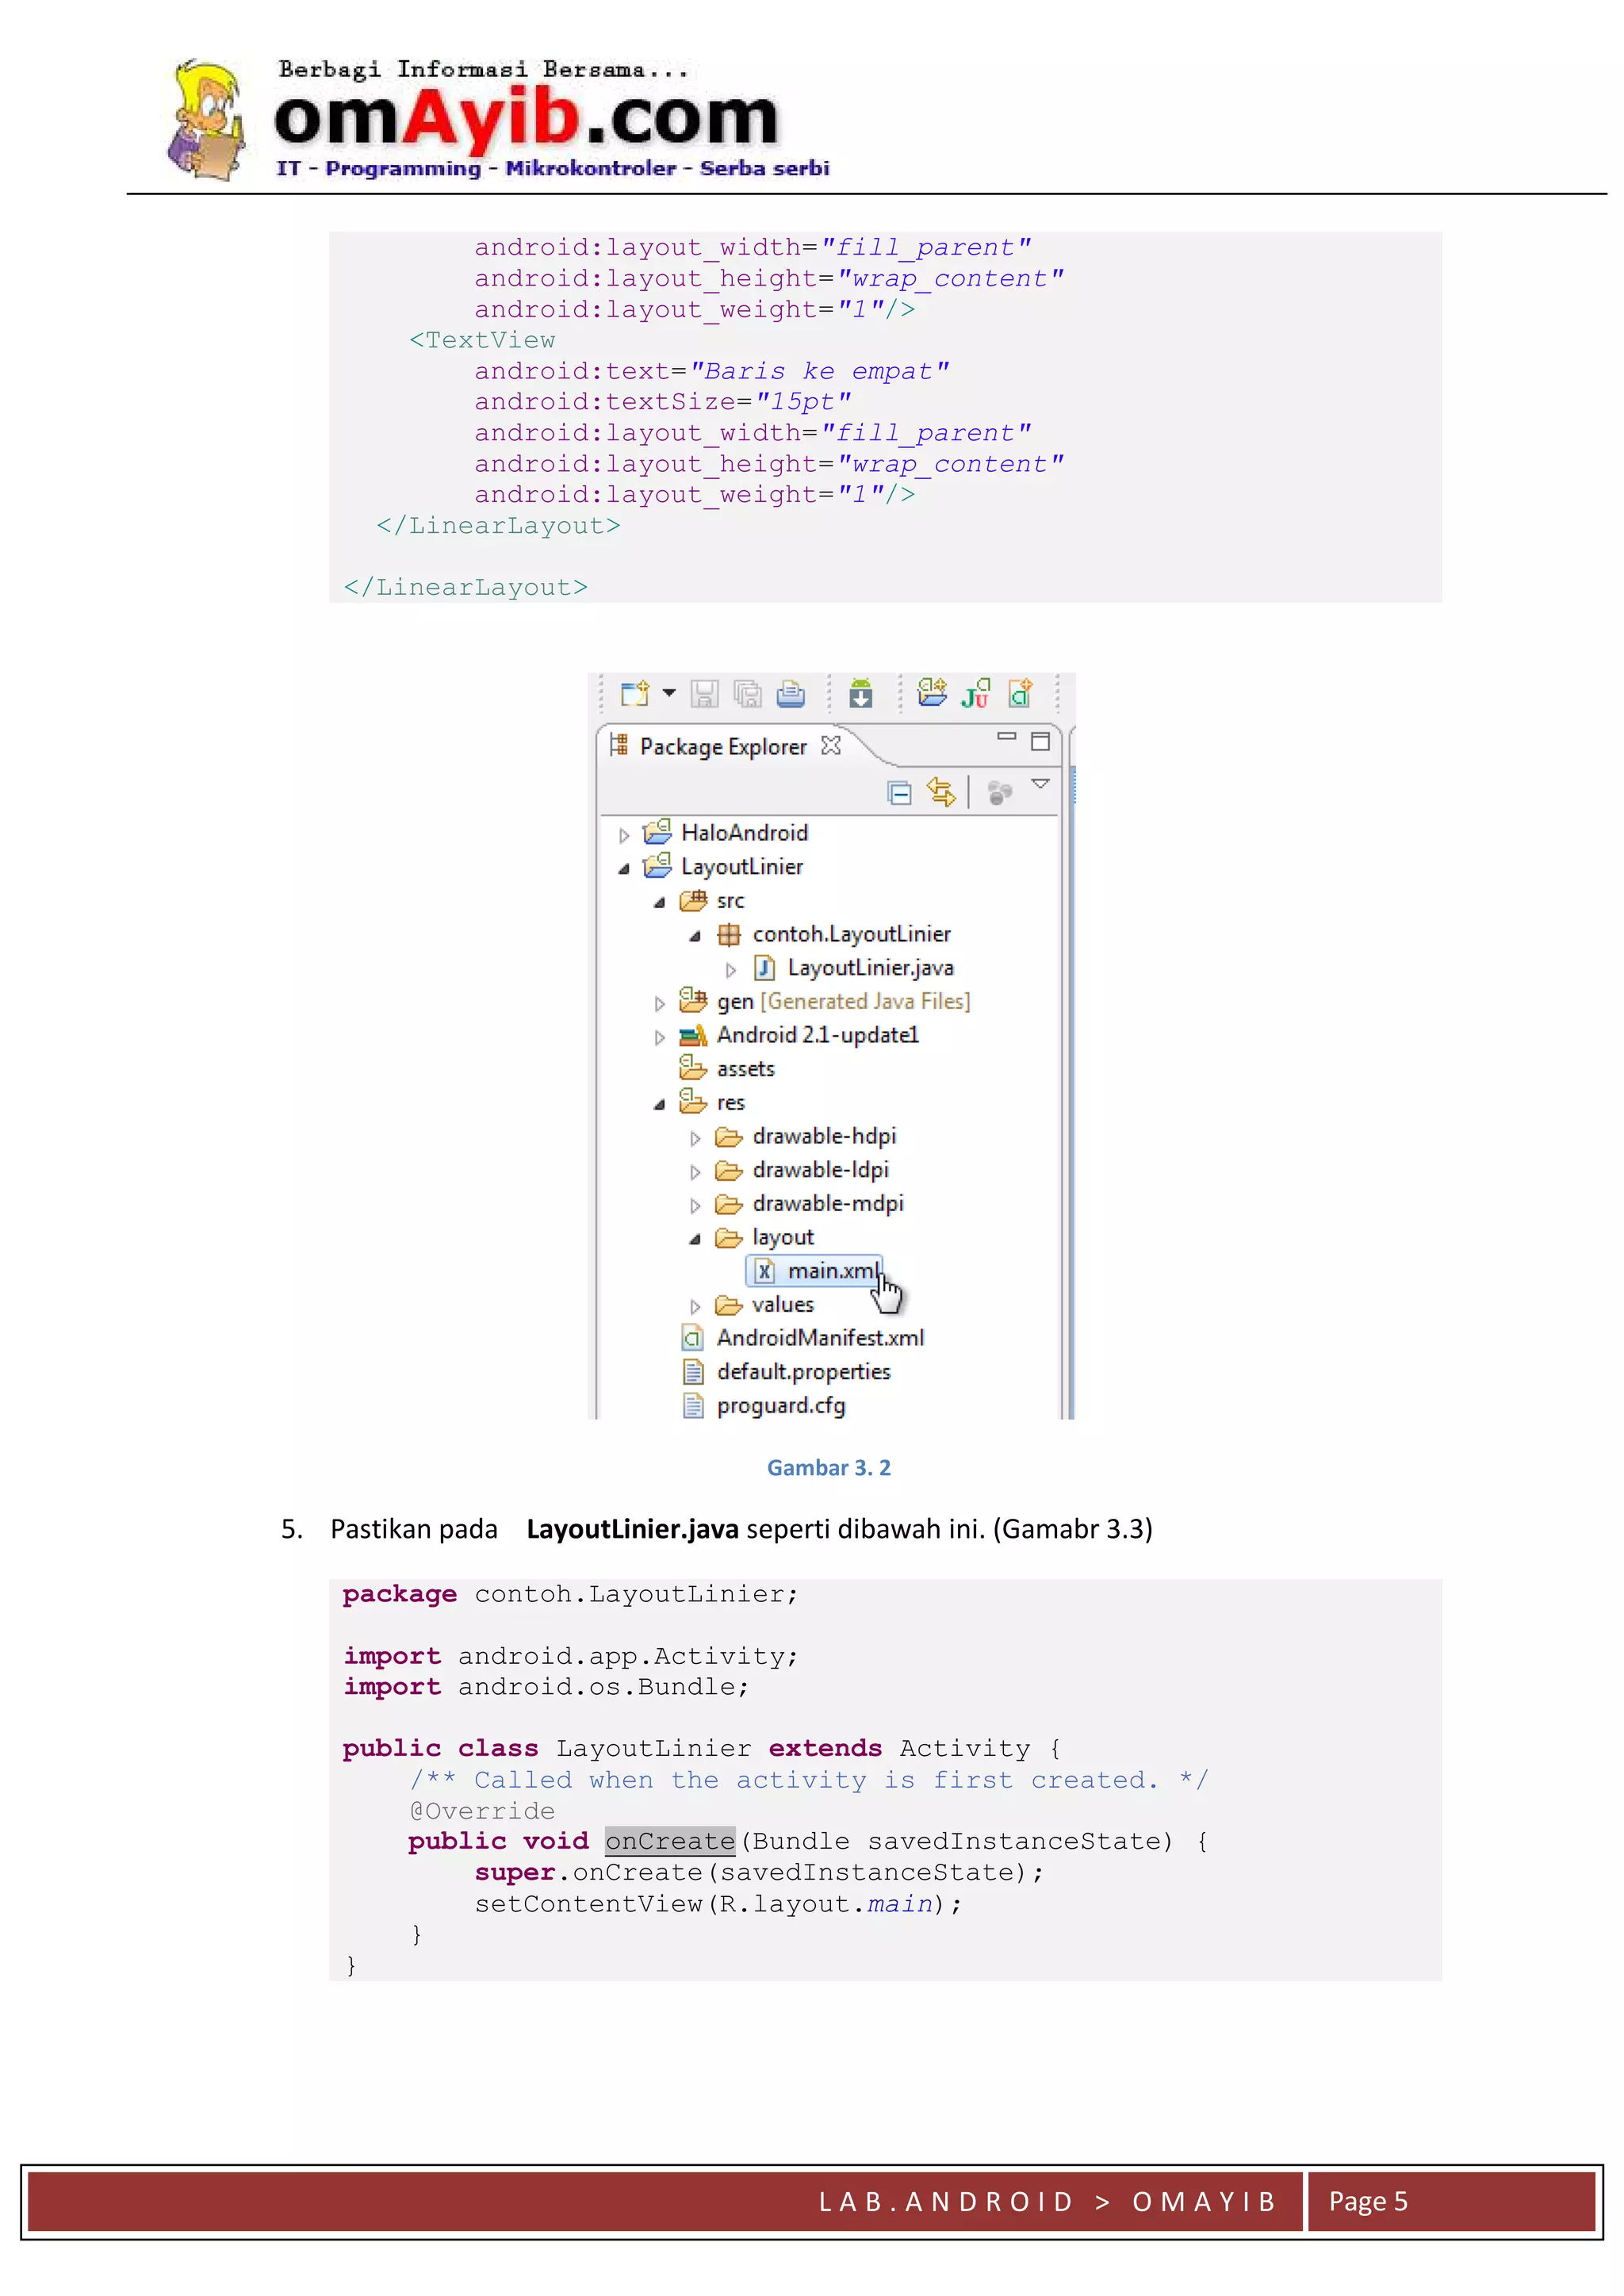Click the New JUnit Test icon
1624x2296 pixels.
pyautogui.click(x=975, y=692)
